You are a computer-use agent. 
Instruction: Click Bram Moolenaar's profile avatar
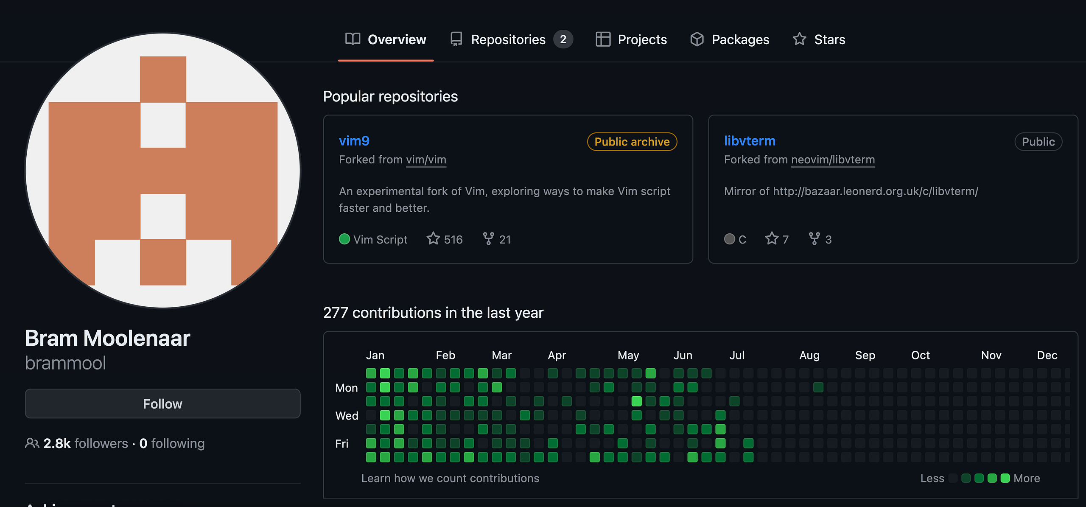(x=163, y=171)
